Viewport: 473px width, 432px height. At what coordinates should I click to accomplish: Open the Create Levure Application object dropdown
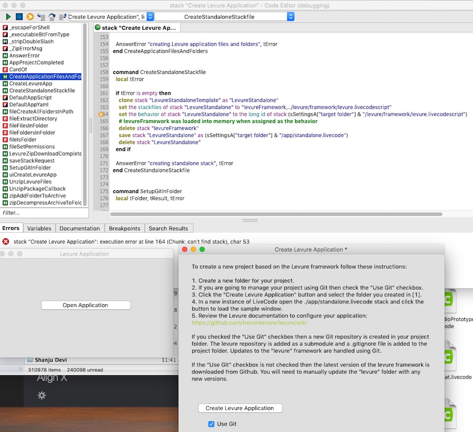[111, 17]
